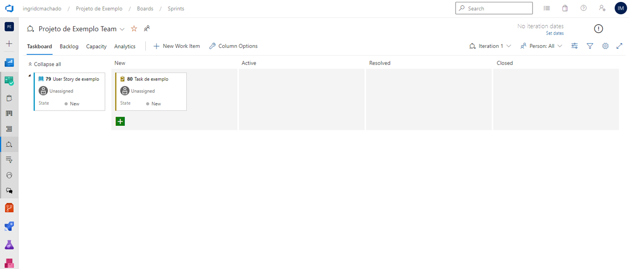This screenshot has height=269, width=629.
Task: Open the Help question mark icon
Action: click(x=583, y=8)
